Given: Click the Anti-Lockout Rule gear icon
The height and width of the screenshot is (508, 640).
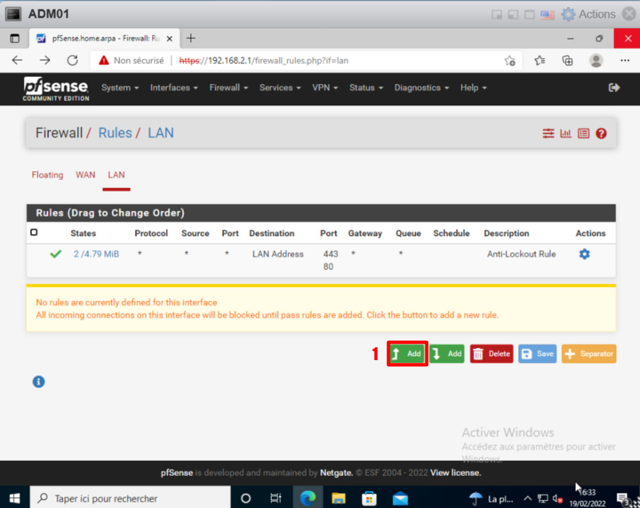Looking at the screenshot, I should point(584,254).
